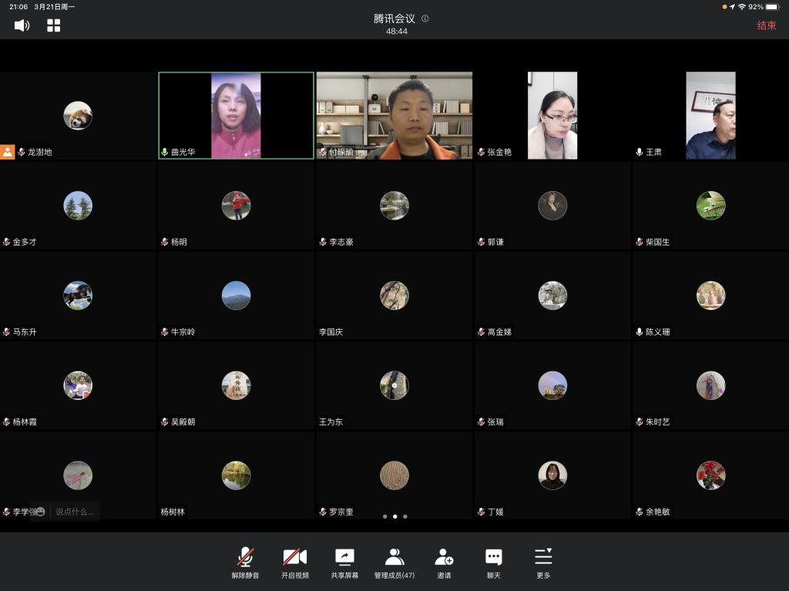789x591 pixels.
Task: Open the 聊天 chat panel
Action: pyautogui.click(x=493, y=562)
